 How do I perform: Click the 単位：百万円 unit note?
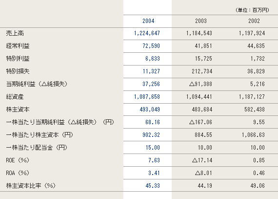click(252, 10)
